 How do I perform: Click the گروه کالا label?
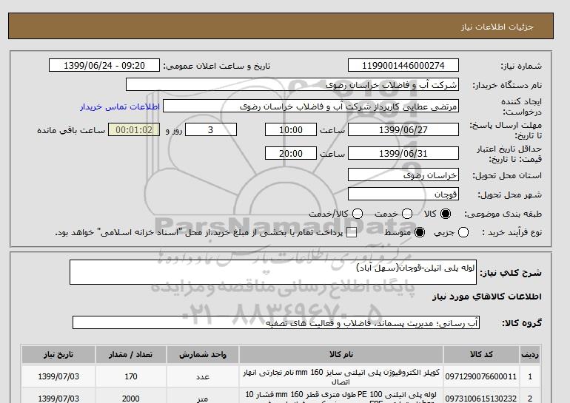[522, 322]
